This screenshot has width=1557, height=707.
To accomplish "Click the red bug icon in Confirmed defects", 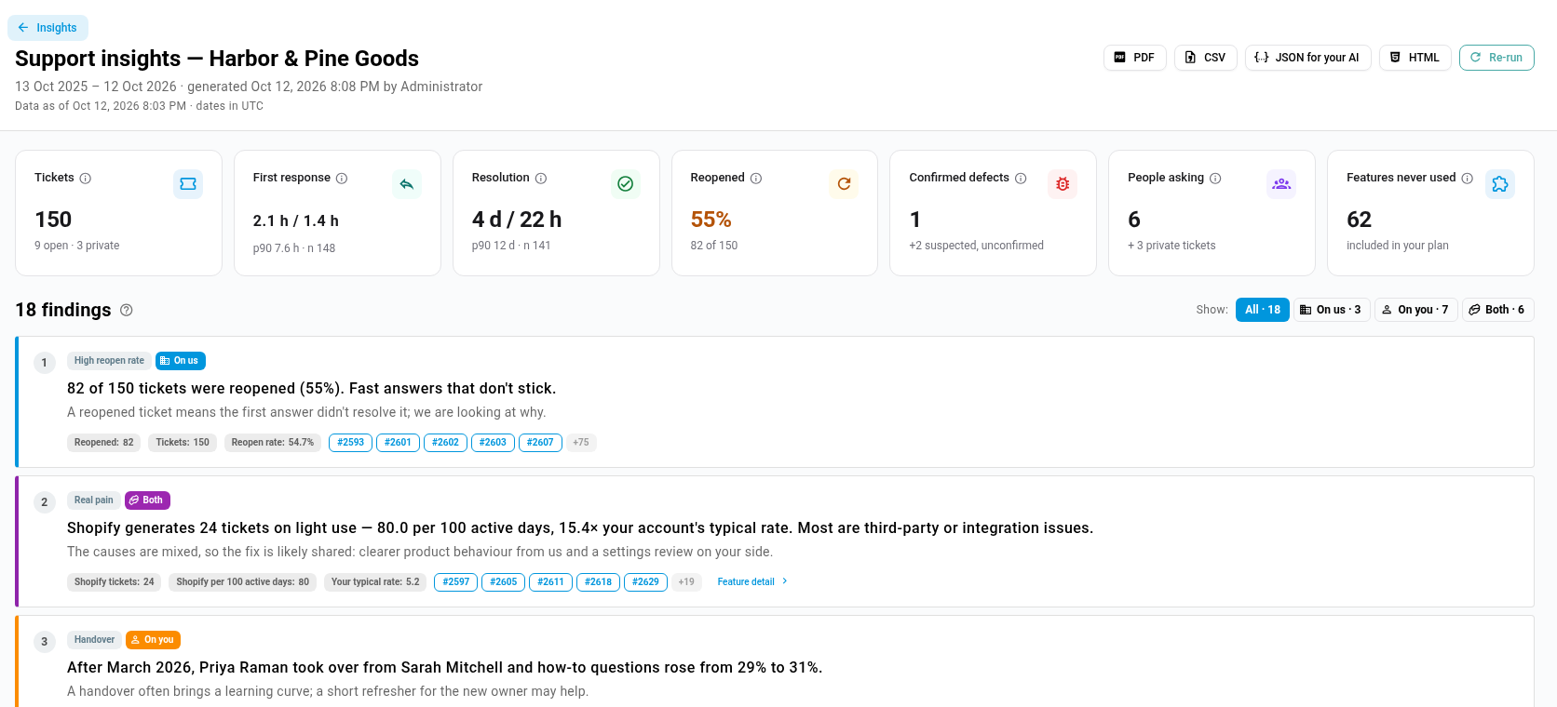I will tap(1063, 184).
